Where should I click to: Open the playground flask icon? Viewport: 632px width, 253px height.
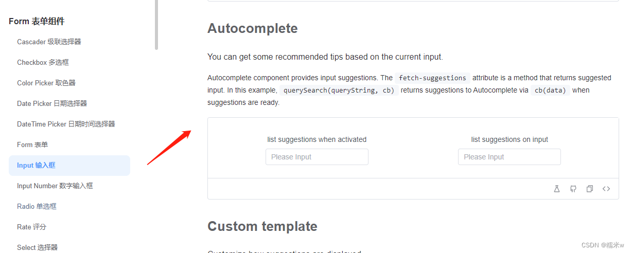[556, 189]
